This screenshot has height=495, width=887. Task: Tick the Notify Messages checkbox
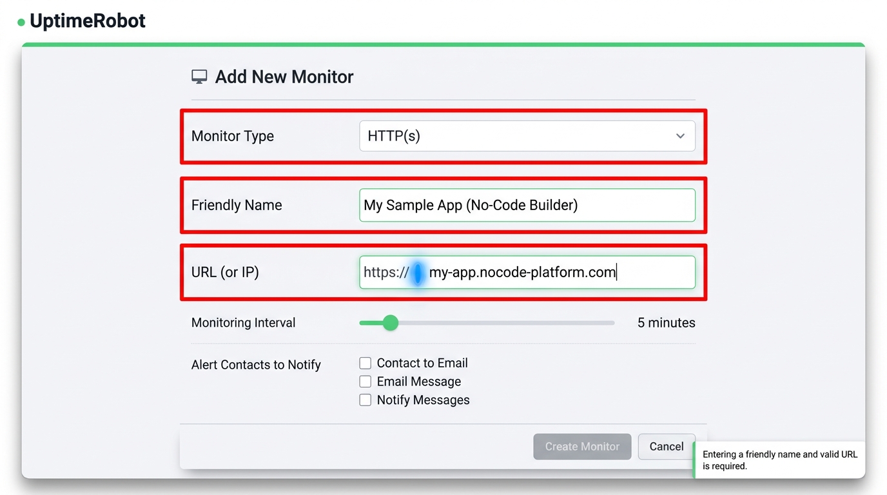[x=366, y=400]
